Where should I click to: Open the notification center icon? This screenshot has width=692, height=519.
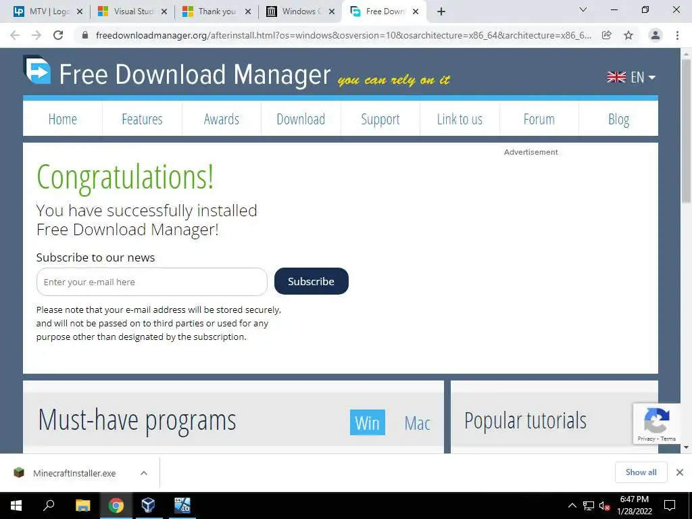pos(670,505)
